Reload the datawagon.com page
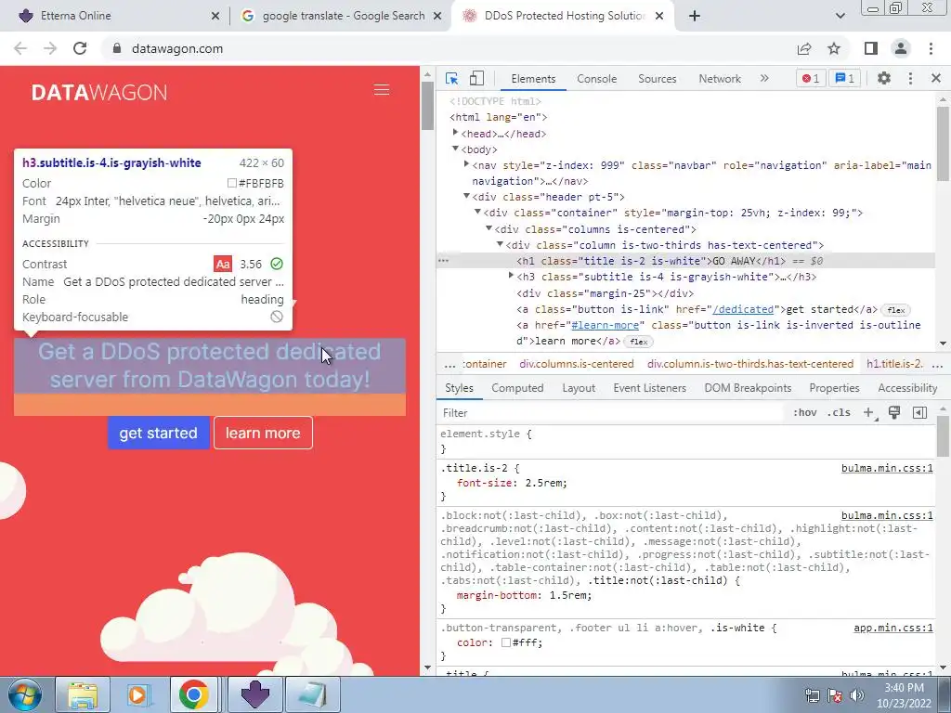 80,48
